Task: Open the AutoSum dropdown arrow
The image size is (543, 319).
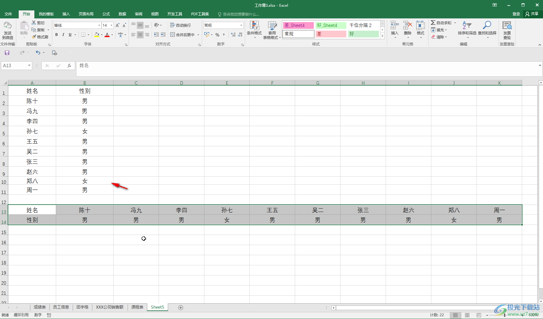Action: [x=455, y=23]
